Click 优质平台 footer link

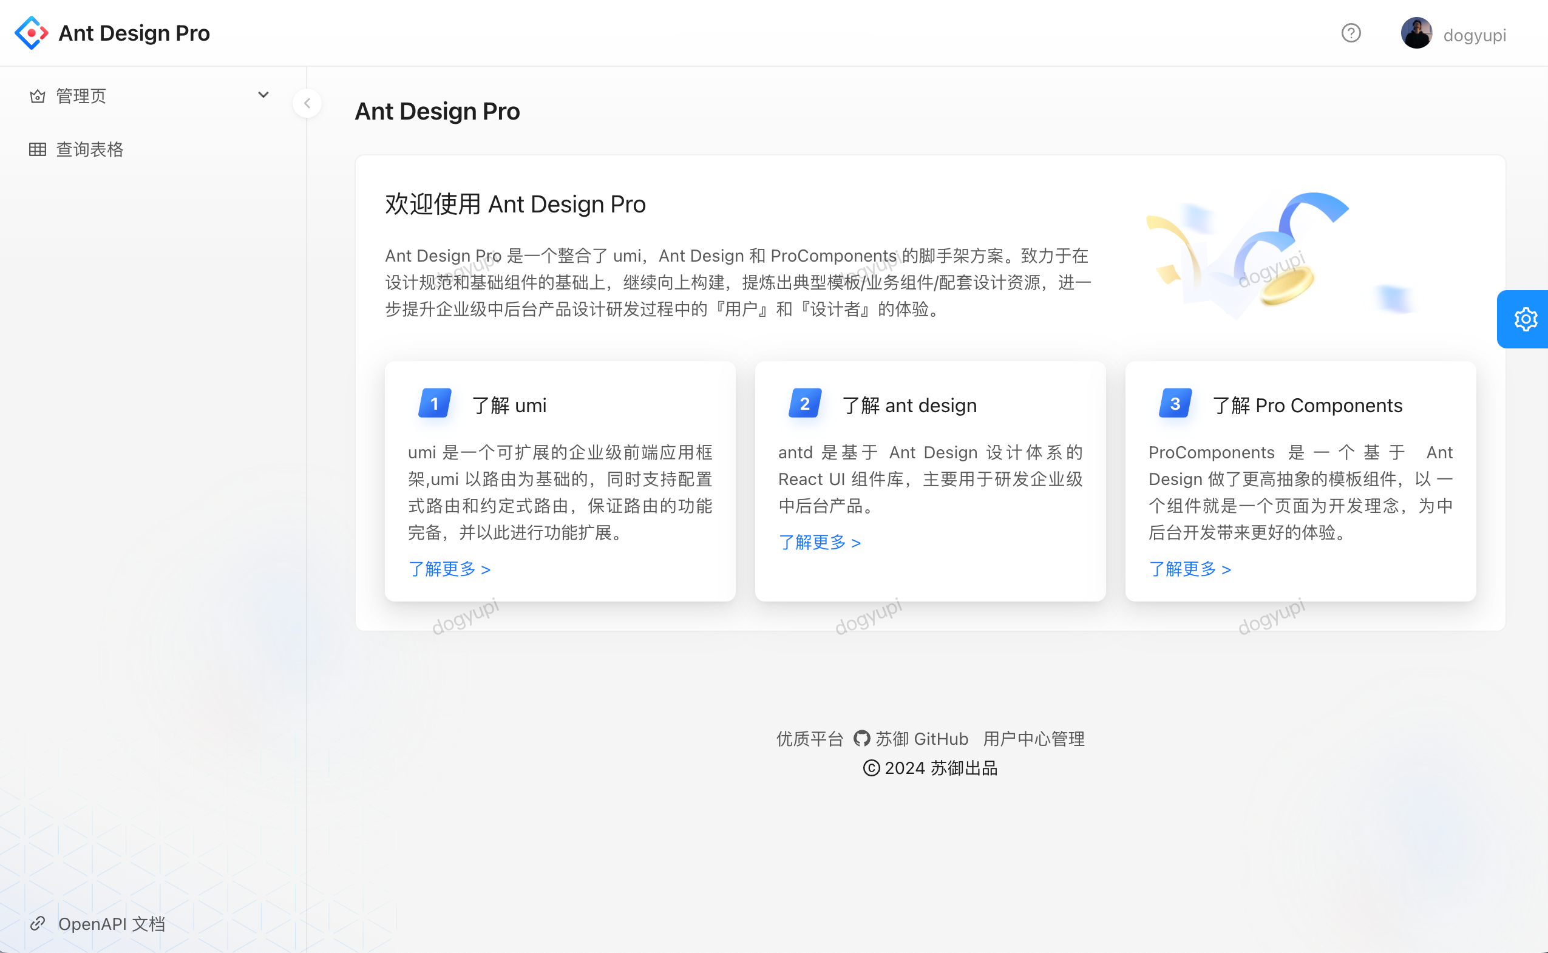tap(809, 739)
